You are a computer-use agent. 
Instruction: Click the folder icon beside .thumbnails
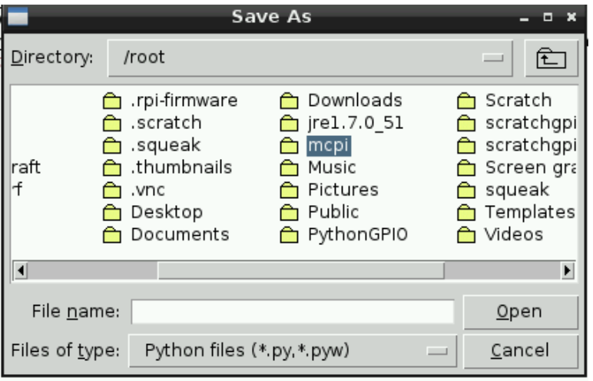coord(112,168)
